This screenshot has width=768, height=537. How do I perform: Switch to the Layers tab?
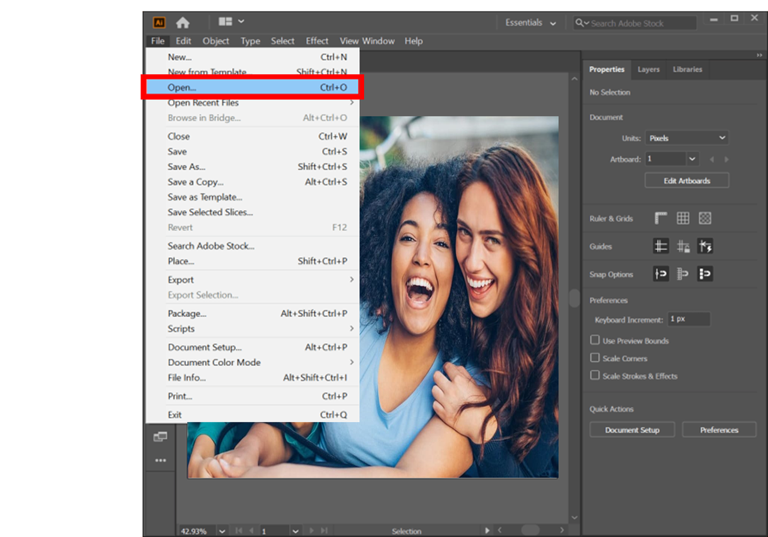(648, 70)
